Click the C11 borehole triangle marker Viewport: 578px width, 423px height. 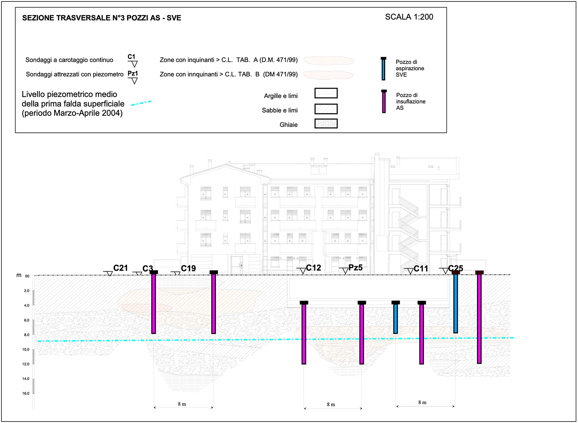[x=410, y=271]
